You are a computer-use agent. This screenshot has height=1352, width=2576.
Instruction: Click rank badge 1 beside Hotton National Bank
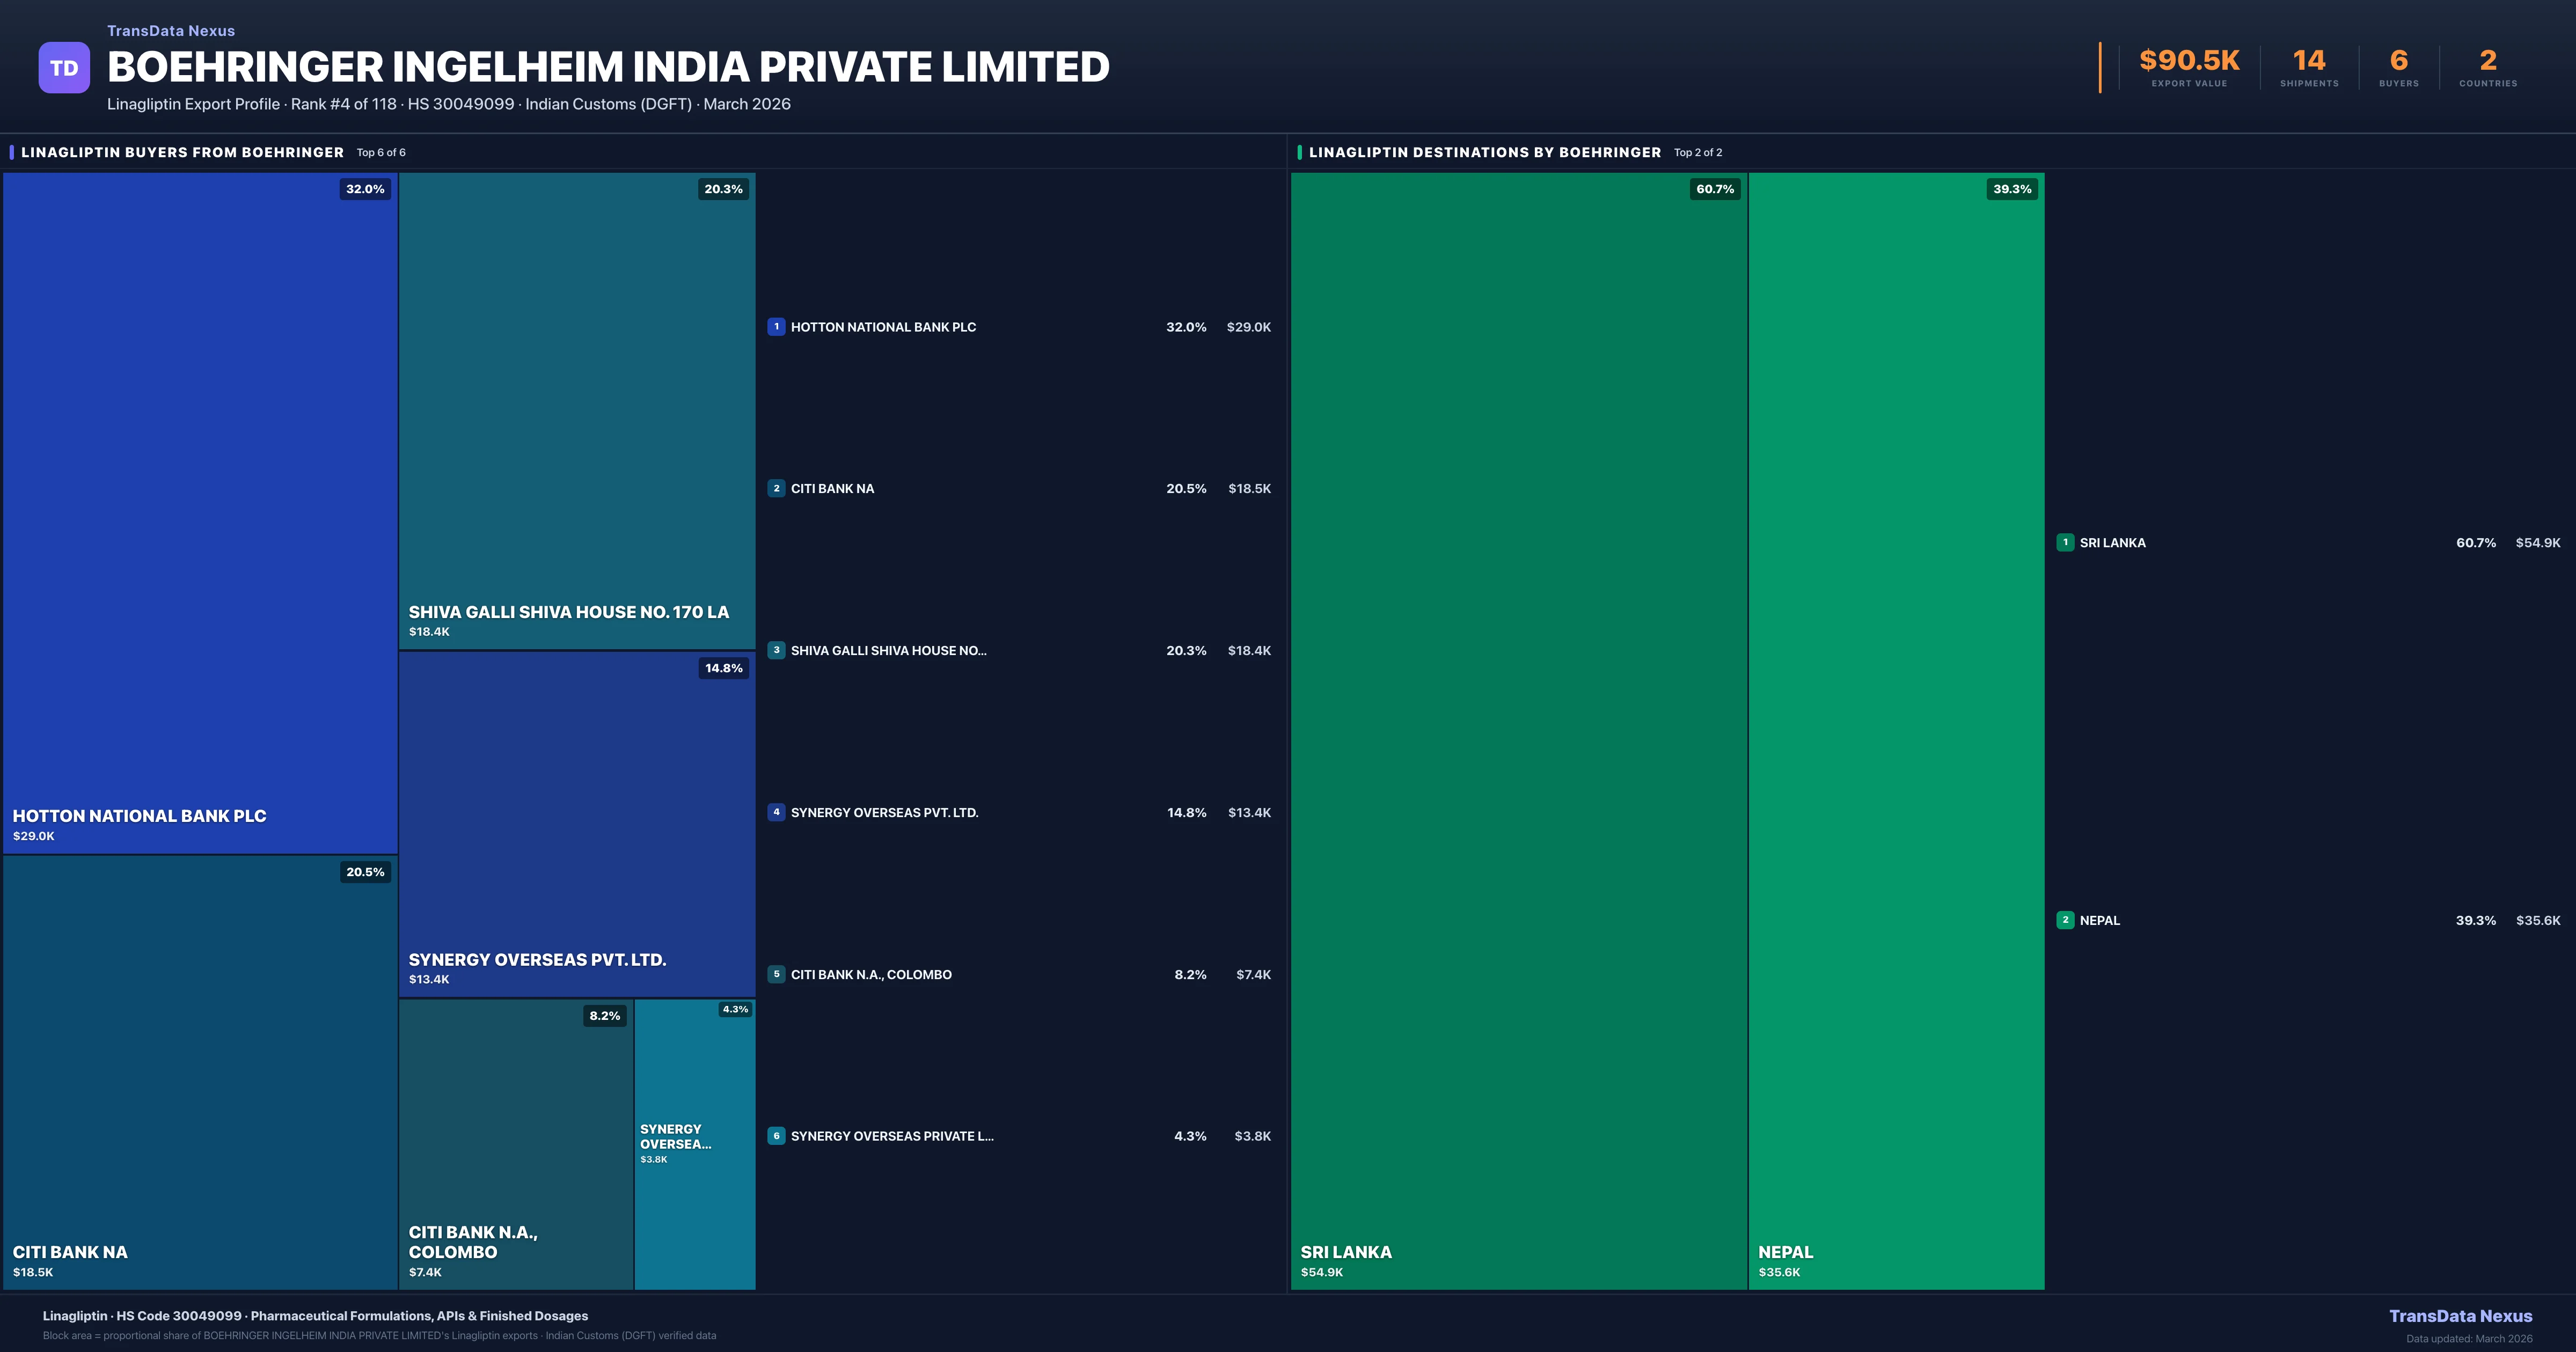coord(776,327)
